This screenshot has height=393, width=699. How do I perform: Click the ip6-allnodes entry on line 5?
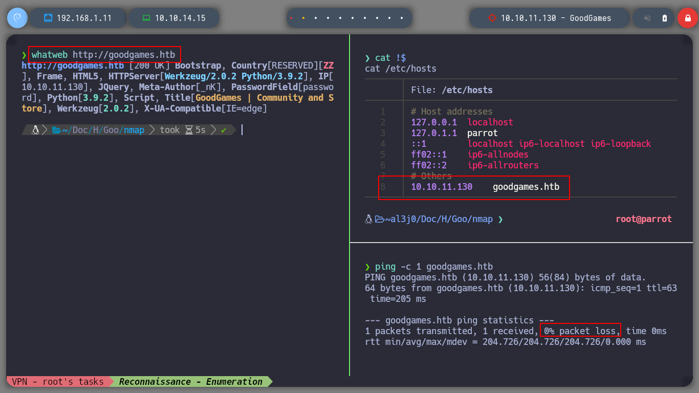coord(498,155)
